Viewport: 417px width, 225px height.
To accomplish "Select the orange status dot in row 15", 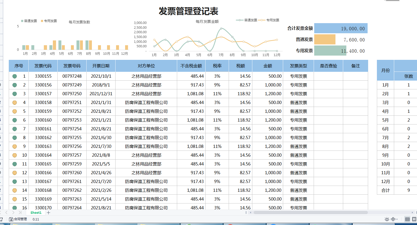I will (x=15, y=199).
